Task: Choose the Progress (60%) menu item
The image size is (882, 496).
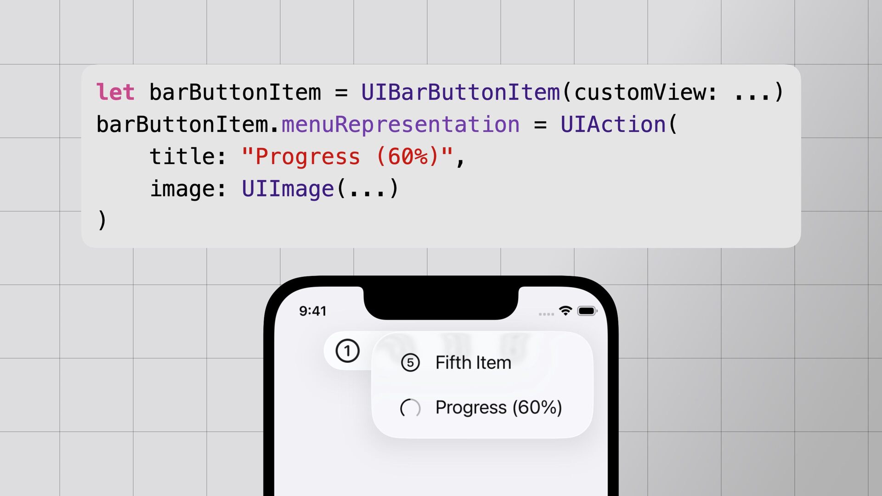Action: point(498,408)
